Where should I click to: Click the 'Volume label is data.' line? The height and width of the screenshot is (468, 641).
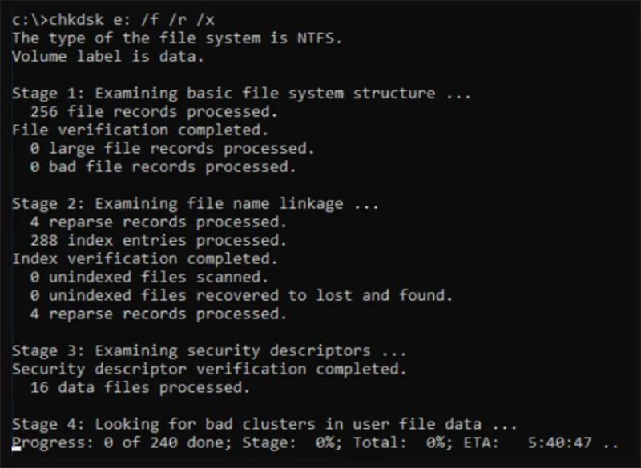point(108,56)
